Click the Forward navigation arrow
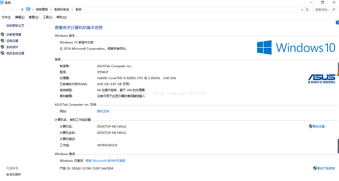Screen dimensions: 339x181 point(11,10)
